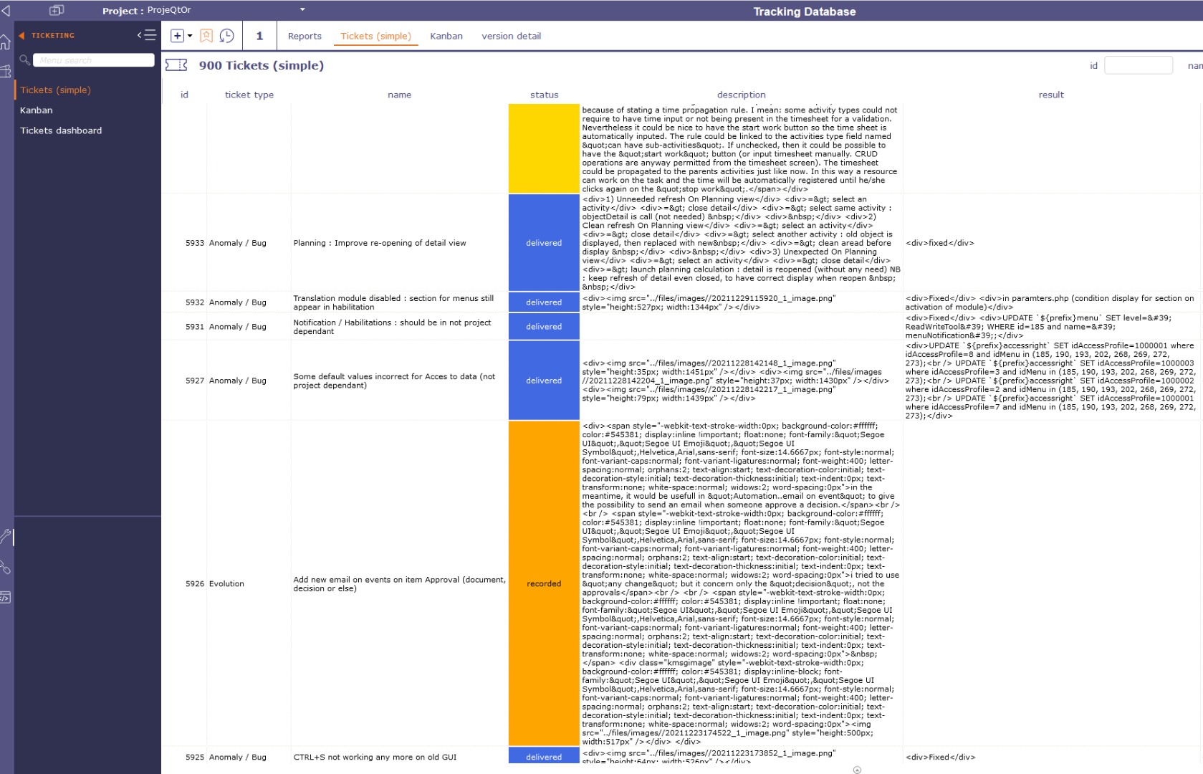The width and height of the screenshot is (1203, 774).
Task: Click the home icon in left rail
Action: (6, 42)
